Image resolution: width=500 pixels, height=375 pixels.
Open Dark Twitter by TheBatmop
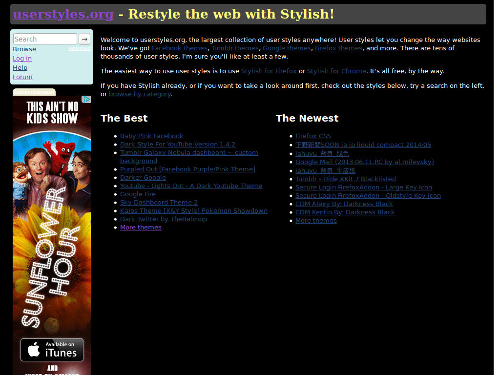click(x=164, y=219)
